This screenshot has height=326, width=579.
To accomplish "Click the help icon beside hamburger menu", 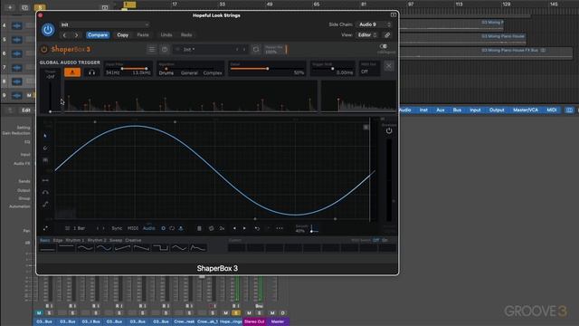I will [x=165, y=50].
